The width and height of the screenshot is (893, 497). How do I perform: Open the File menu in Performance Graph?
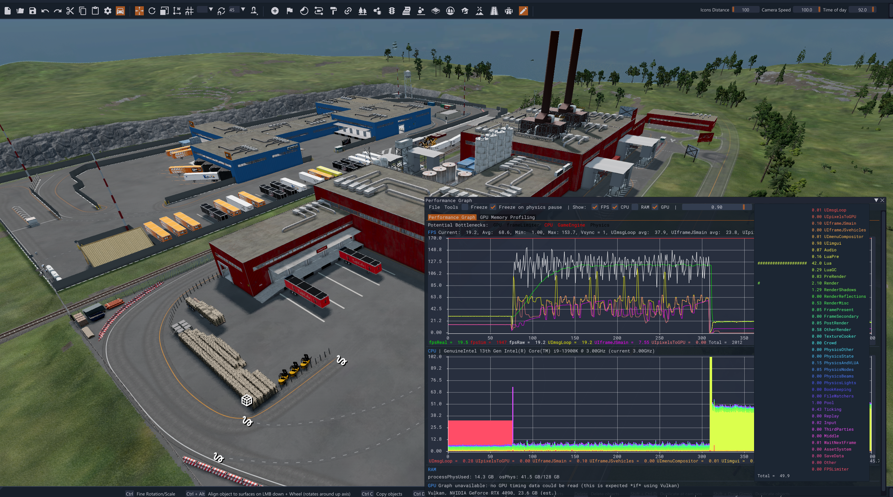[434, 207]
